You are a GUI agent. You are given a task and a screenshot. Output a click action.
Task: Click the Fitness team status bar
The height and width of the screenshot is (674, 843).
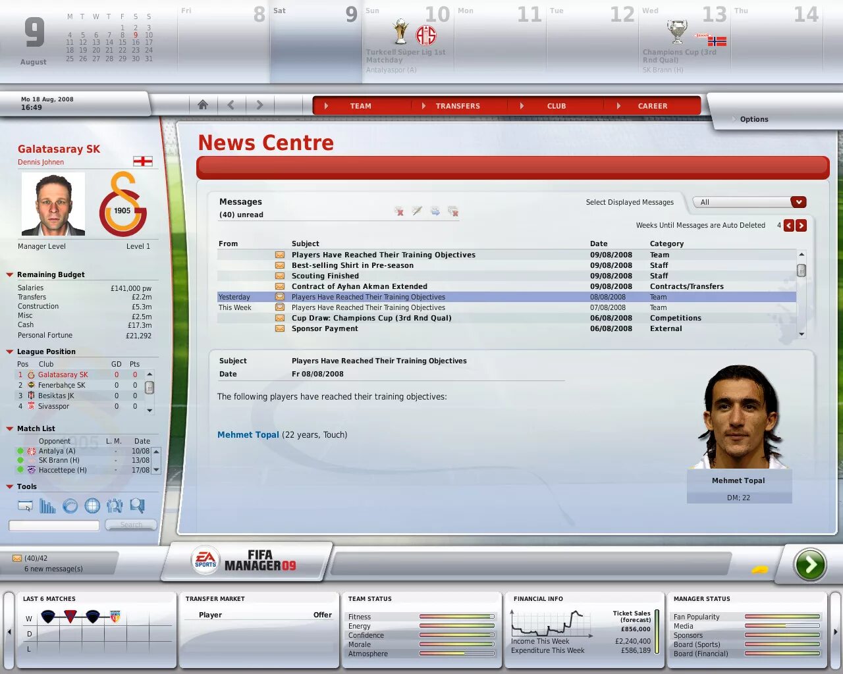(x=456, y=617)
